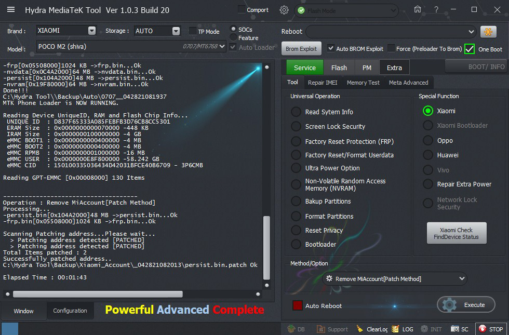Click blue square in bottom-left corner
The width and height of the screenshot is (509, 335).
pyautogui.click(x=10, y=328)
